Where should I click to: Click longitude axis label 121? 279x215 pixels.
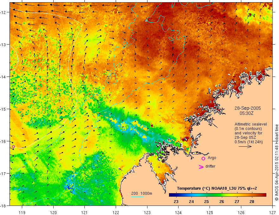coord(85,212)
